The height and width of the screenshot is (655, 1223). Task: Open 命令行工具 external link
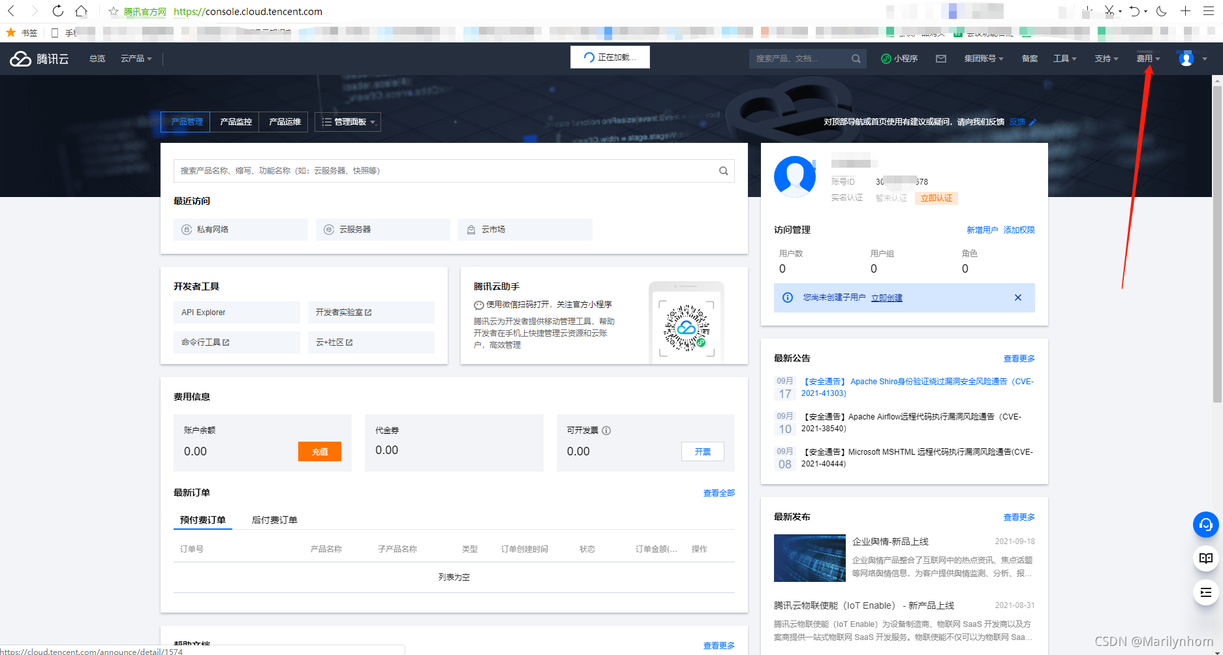[x=237, y=343]
